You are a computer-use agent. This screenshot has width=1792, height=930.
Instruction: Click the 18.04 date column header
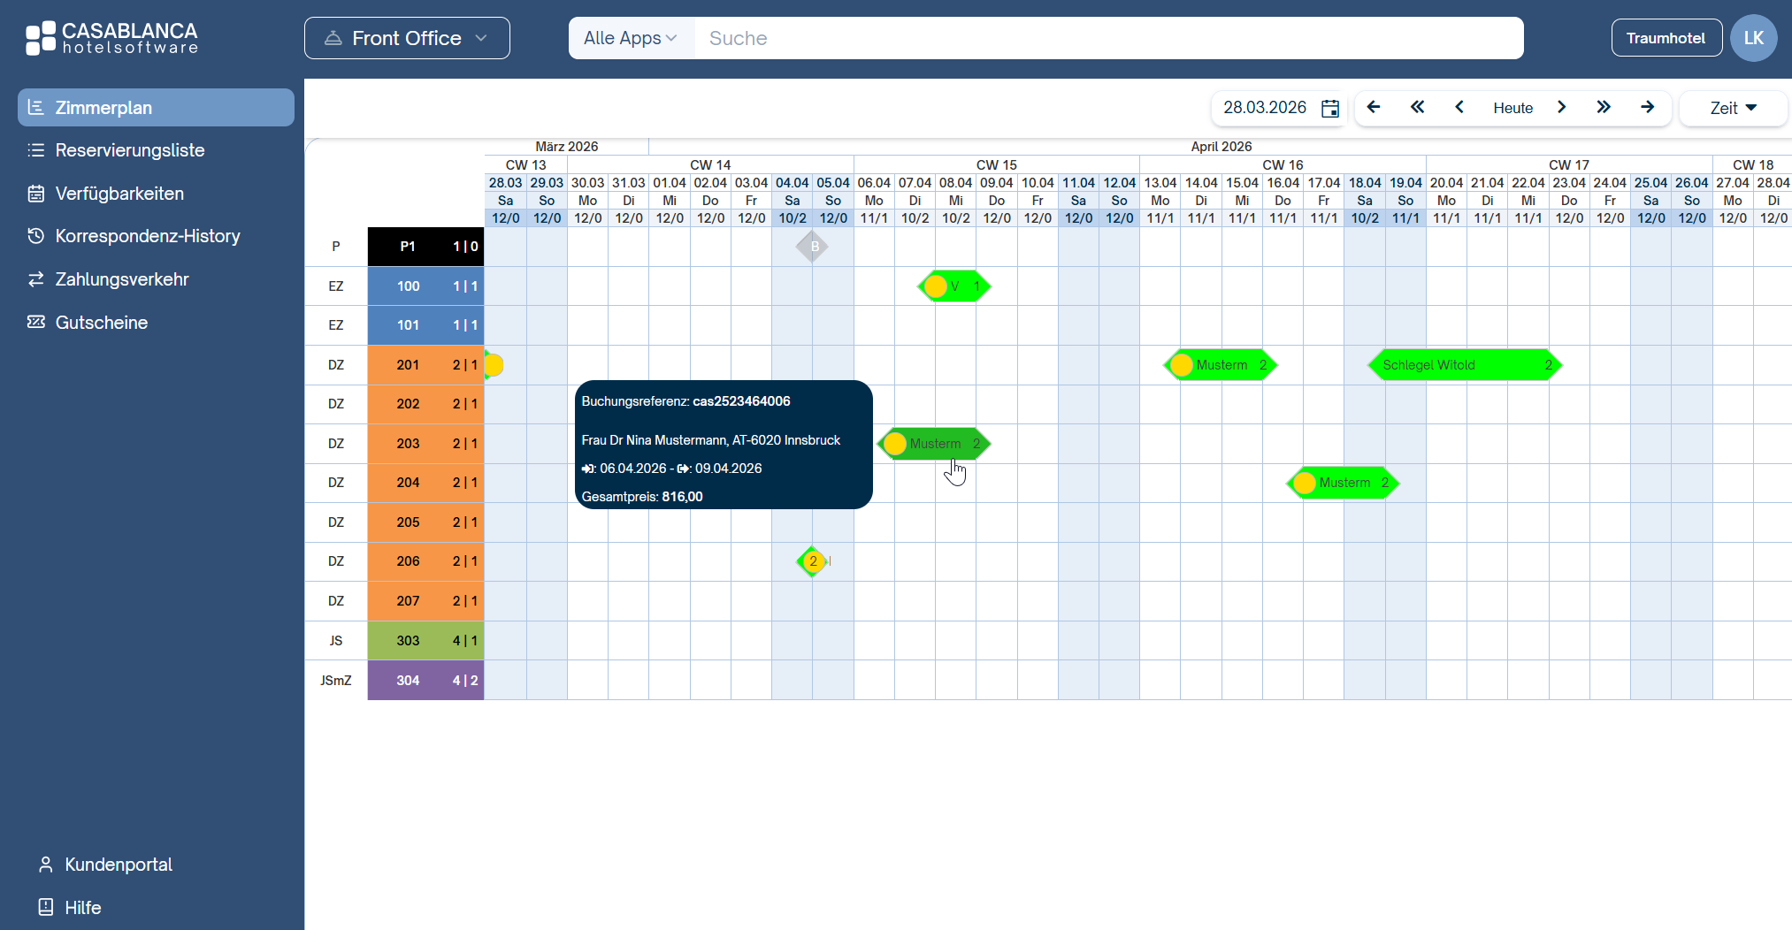tap(1365, 183)
